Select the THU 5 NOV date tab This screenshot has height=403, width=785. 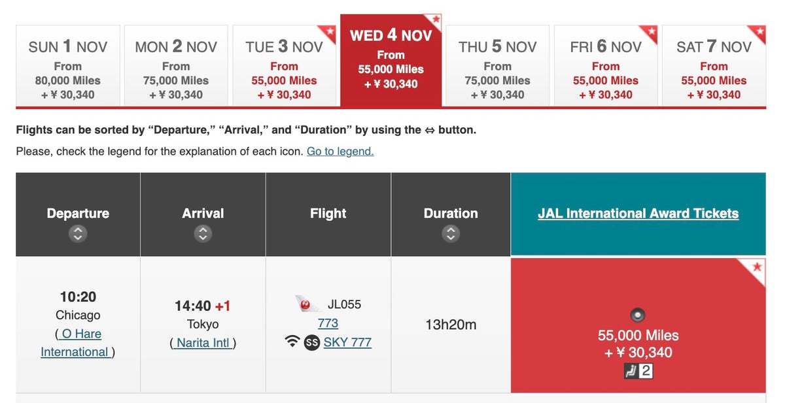[x=497, y=65]
